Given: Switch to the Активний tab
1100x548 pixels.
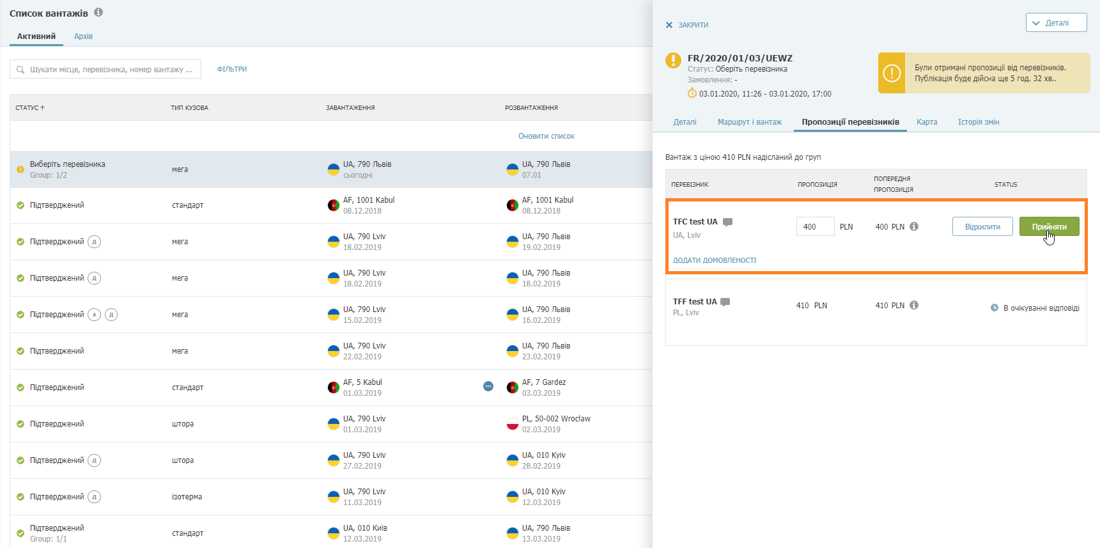Looking at the screenshot, I should click(x=36, y=36).
